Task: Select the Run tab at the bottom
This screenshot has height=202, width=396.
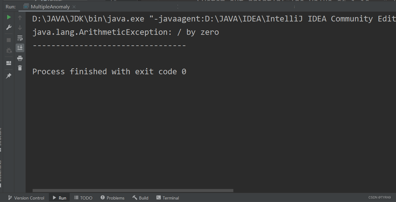Action: point(59,198)
